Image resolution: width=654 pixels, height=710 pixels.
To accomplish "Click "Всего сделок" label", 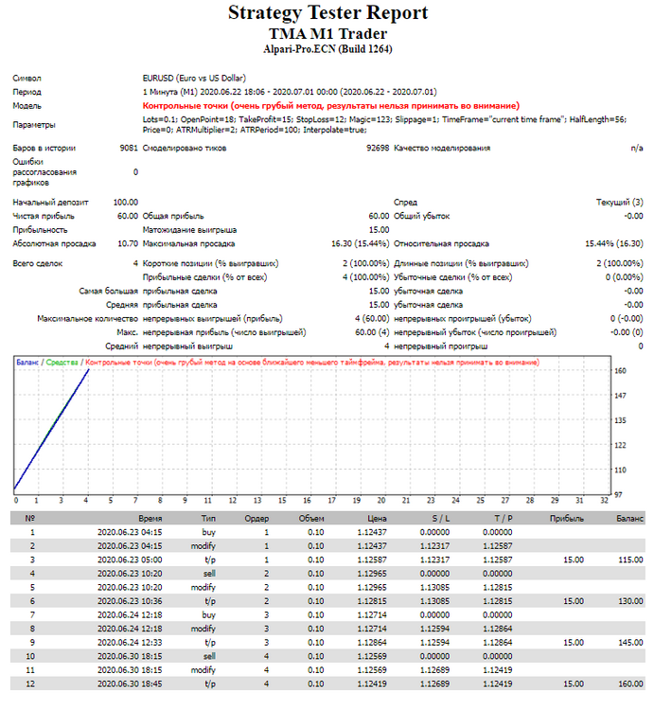I will click(x=37, y=263).
